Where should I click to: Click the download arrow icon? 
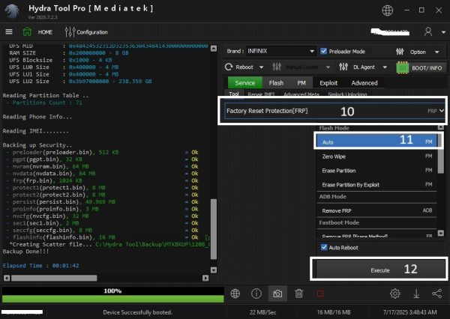[x=416, y=294]
